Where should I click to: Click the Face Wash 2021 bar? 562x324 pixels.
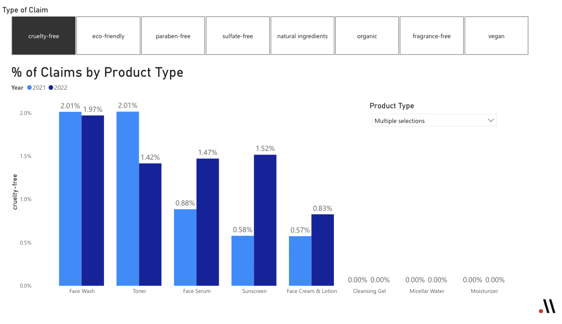pyautogui.click(x=70, y=199)
